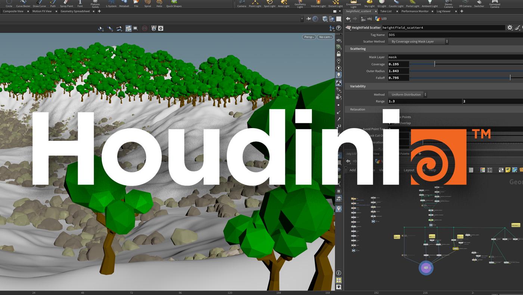Viewport: 523px width, 295px height.
Task: Add a Caustic Light from the shelf
Action: pyautogui.click(x=396, y=4)
